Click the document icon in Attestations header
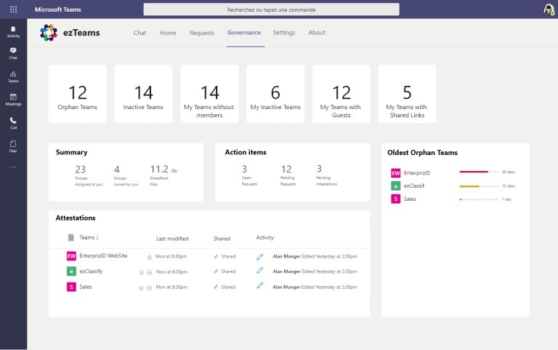Image resolution: width=558 pixels, height=350 pixels. (x=70, y=238)
